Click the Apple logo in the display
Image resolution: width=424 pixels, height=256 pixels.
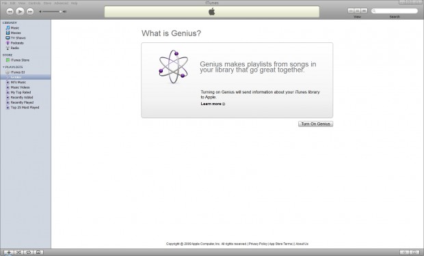[212, 12]
